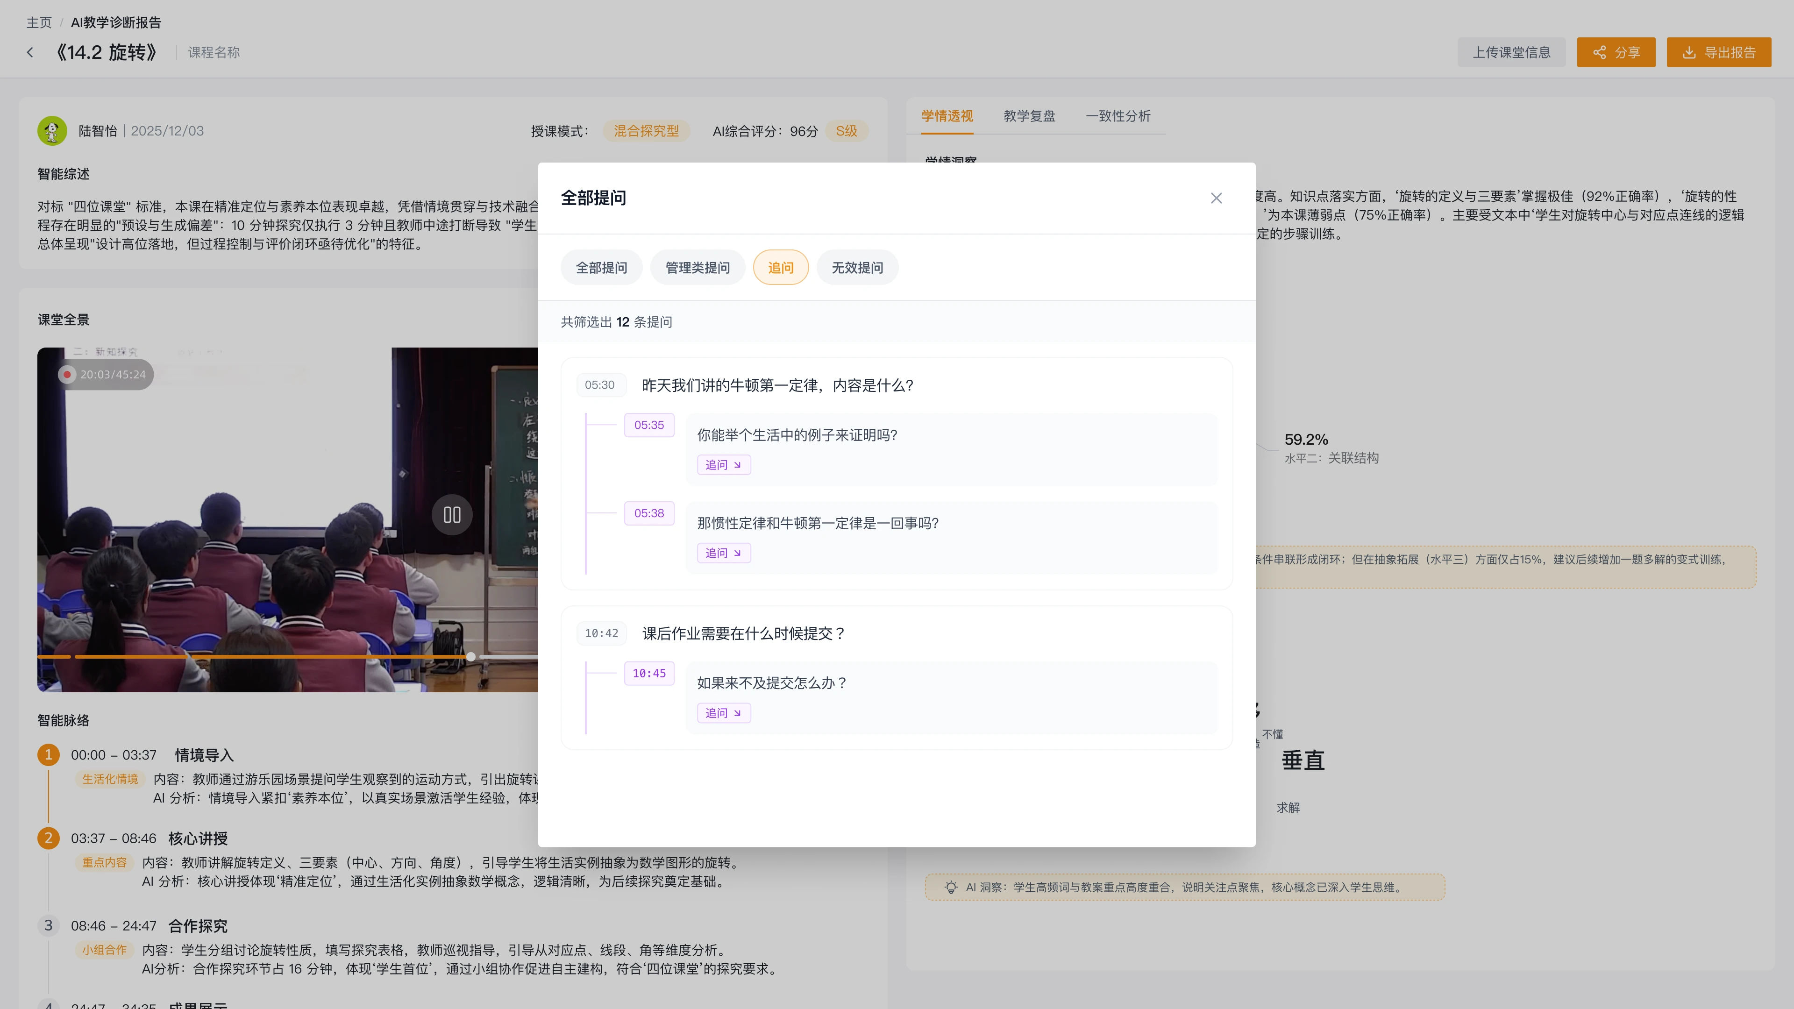Go back with the arrow beside 《14.2 旋转》
Viewport: 1794px width, 1009px height.
[x=30, y=52]
